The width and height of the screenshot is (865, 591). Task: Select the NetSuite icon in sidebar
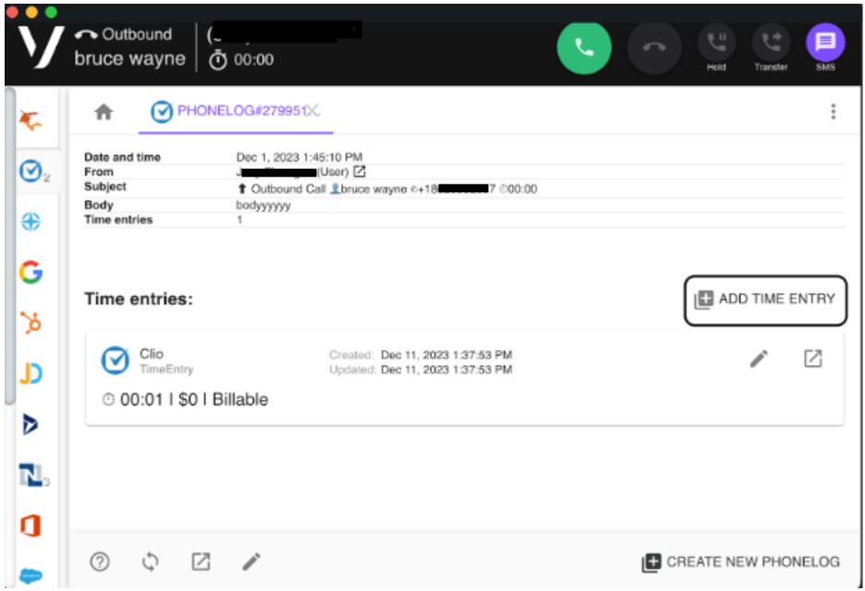[x=30, y=476]
